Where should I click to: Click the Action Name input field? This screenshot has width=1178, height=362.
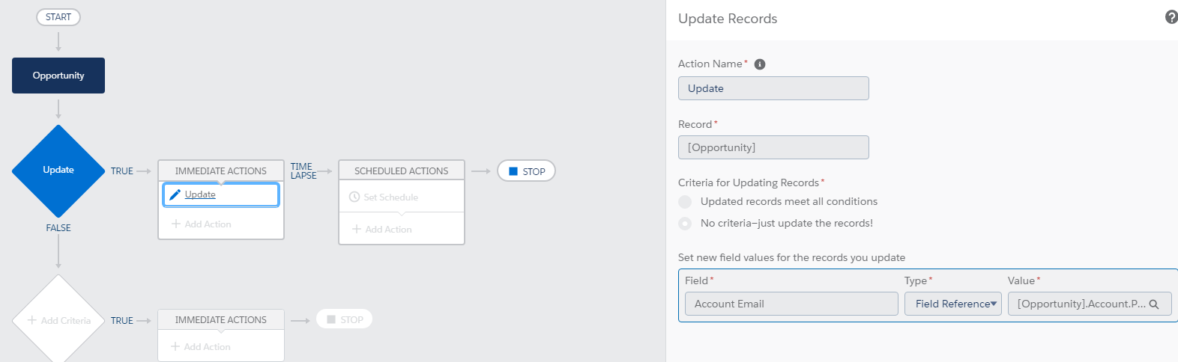(773, 88)
